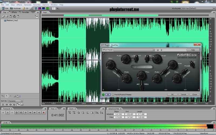Click the B/W bandwidth knob on PushTec
This screenshot has height=135, width=216.
pyautogui.click(x=173, y=65)
